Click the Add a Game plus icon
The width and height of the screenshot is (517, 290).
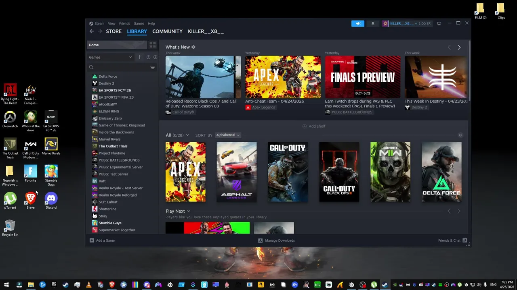pyautogui.click(x=92, y=240)
